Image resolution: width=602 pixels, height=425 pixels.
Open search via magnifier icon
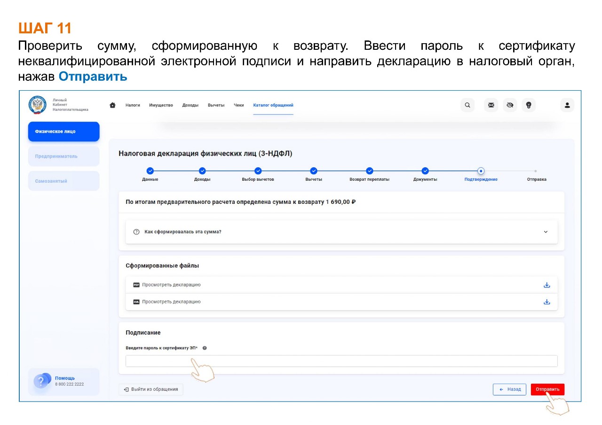tap(467, 105)
